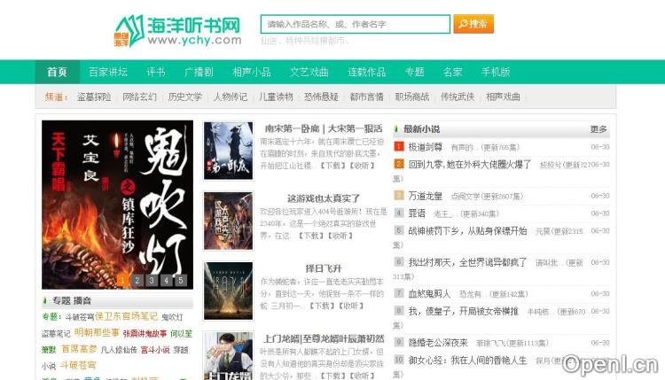Open 万道龙皇 in the latest novels list

(424, 195)
